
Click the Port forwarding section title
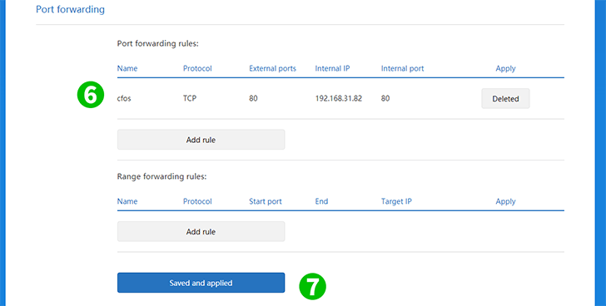(70, 9)
